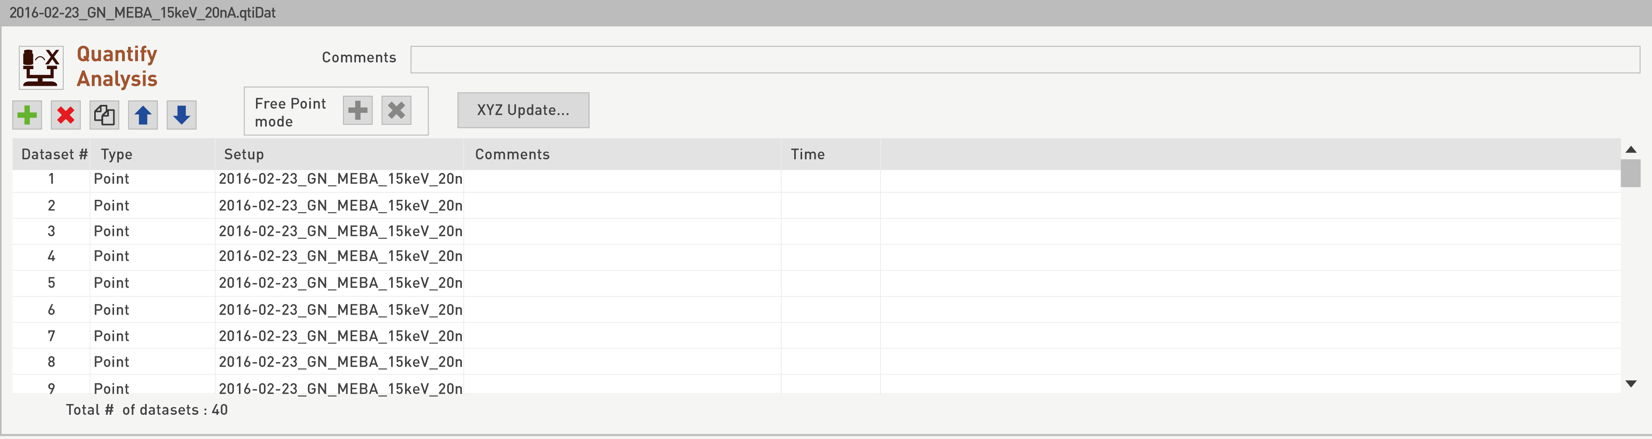This screenshot has height=439, width=1652.
Task: Move dataset up with blue up arrow
Action: [x=143, y=115]
